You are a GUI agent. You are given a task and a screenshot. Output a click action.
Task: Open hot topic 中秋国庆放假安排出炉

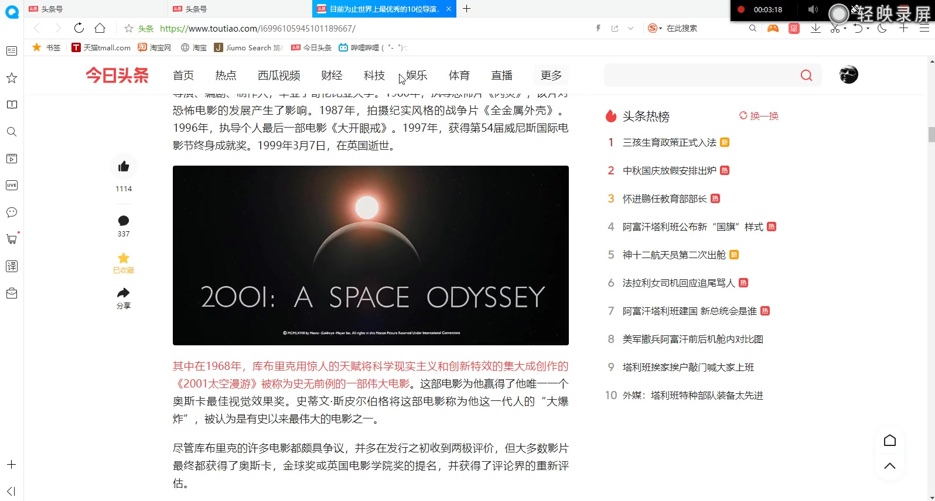(x=669, y=170)
